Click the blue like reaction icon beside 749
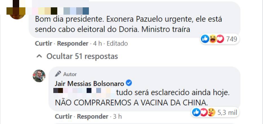This screenshot has width=263, height=124. coord(205,39)
